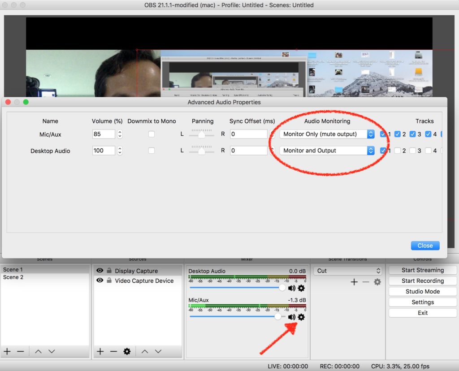This screenshot has height=371, width=459.
Task: Click Desktop Audio mixer volume slider
Action: pos(238,288)
